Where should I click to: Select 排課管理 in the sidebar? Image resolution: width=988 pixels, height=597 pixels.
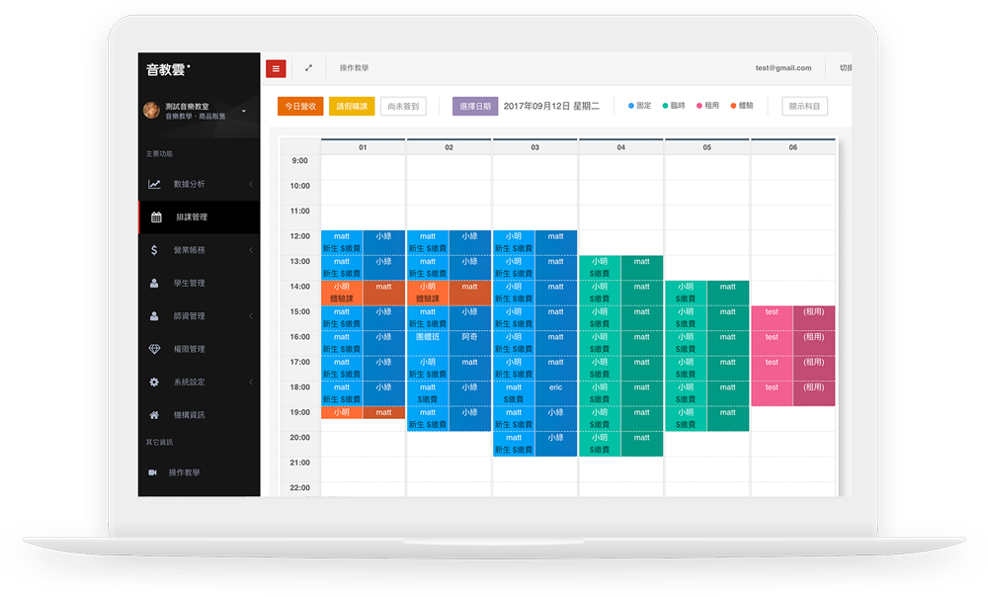point(192,217)
